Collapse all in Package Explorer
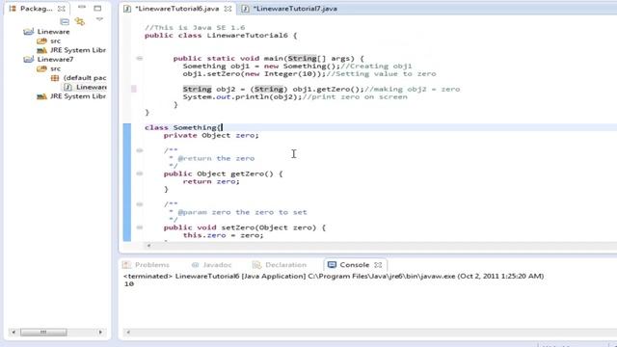The image size is (617, 347). point(65,21)
